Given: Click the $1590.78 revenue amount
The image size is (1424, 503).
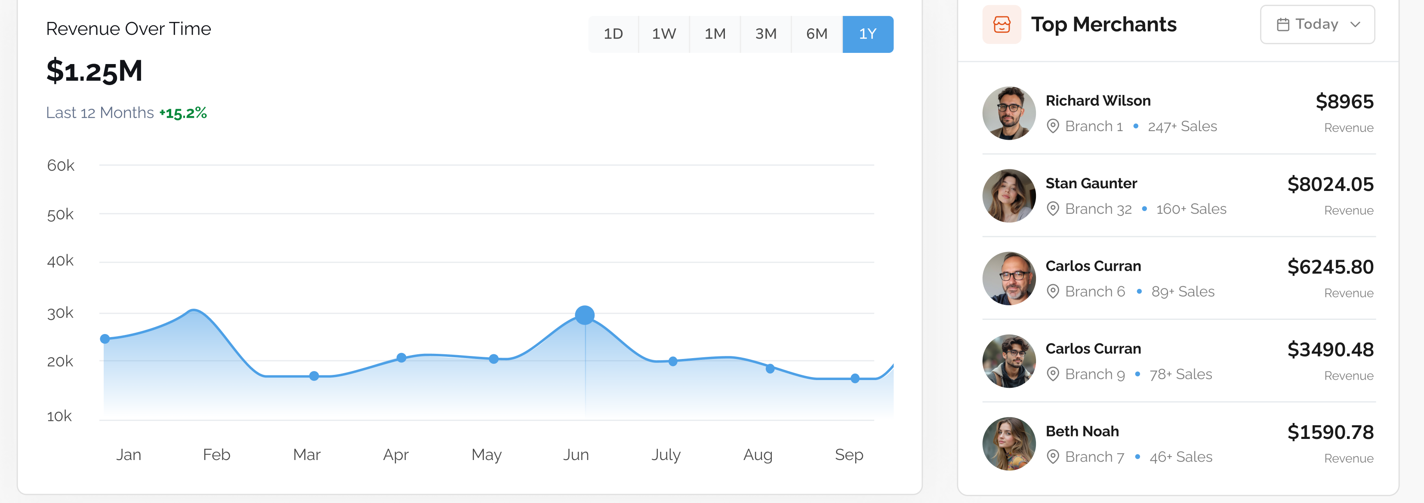Looking at the screenshot, I should [x=1331, y=432].
